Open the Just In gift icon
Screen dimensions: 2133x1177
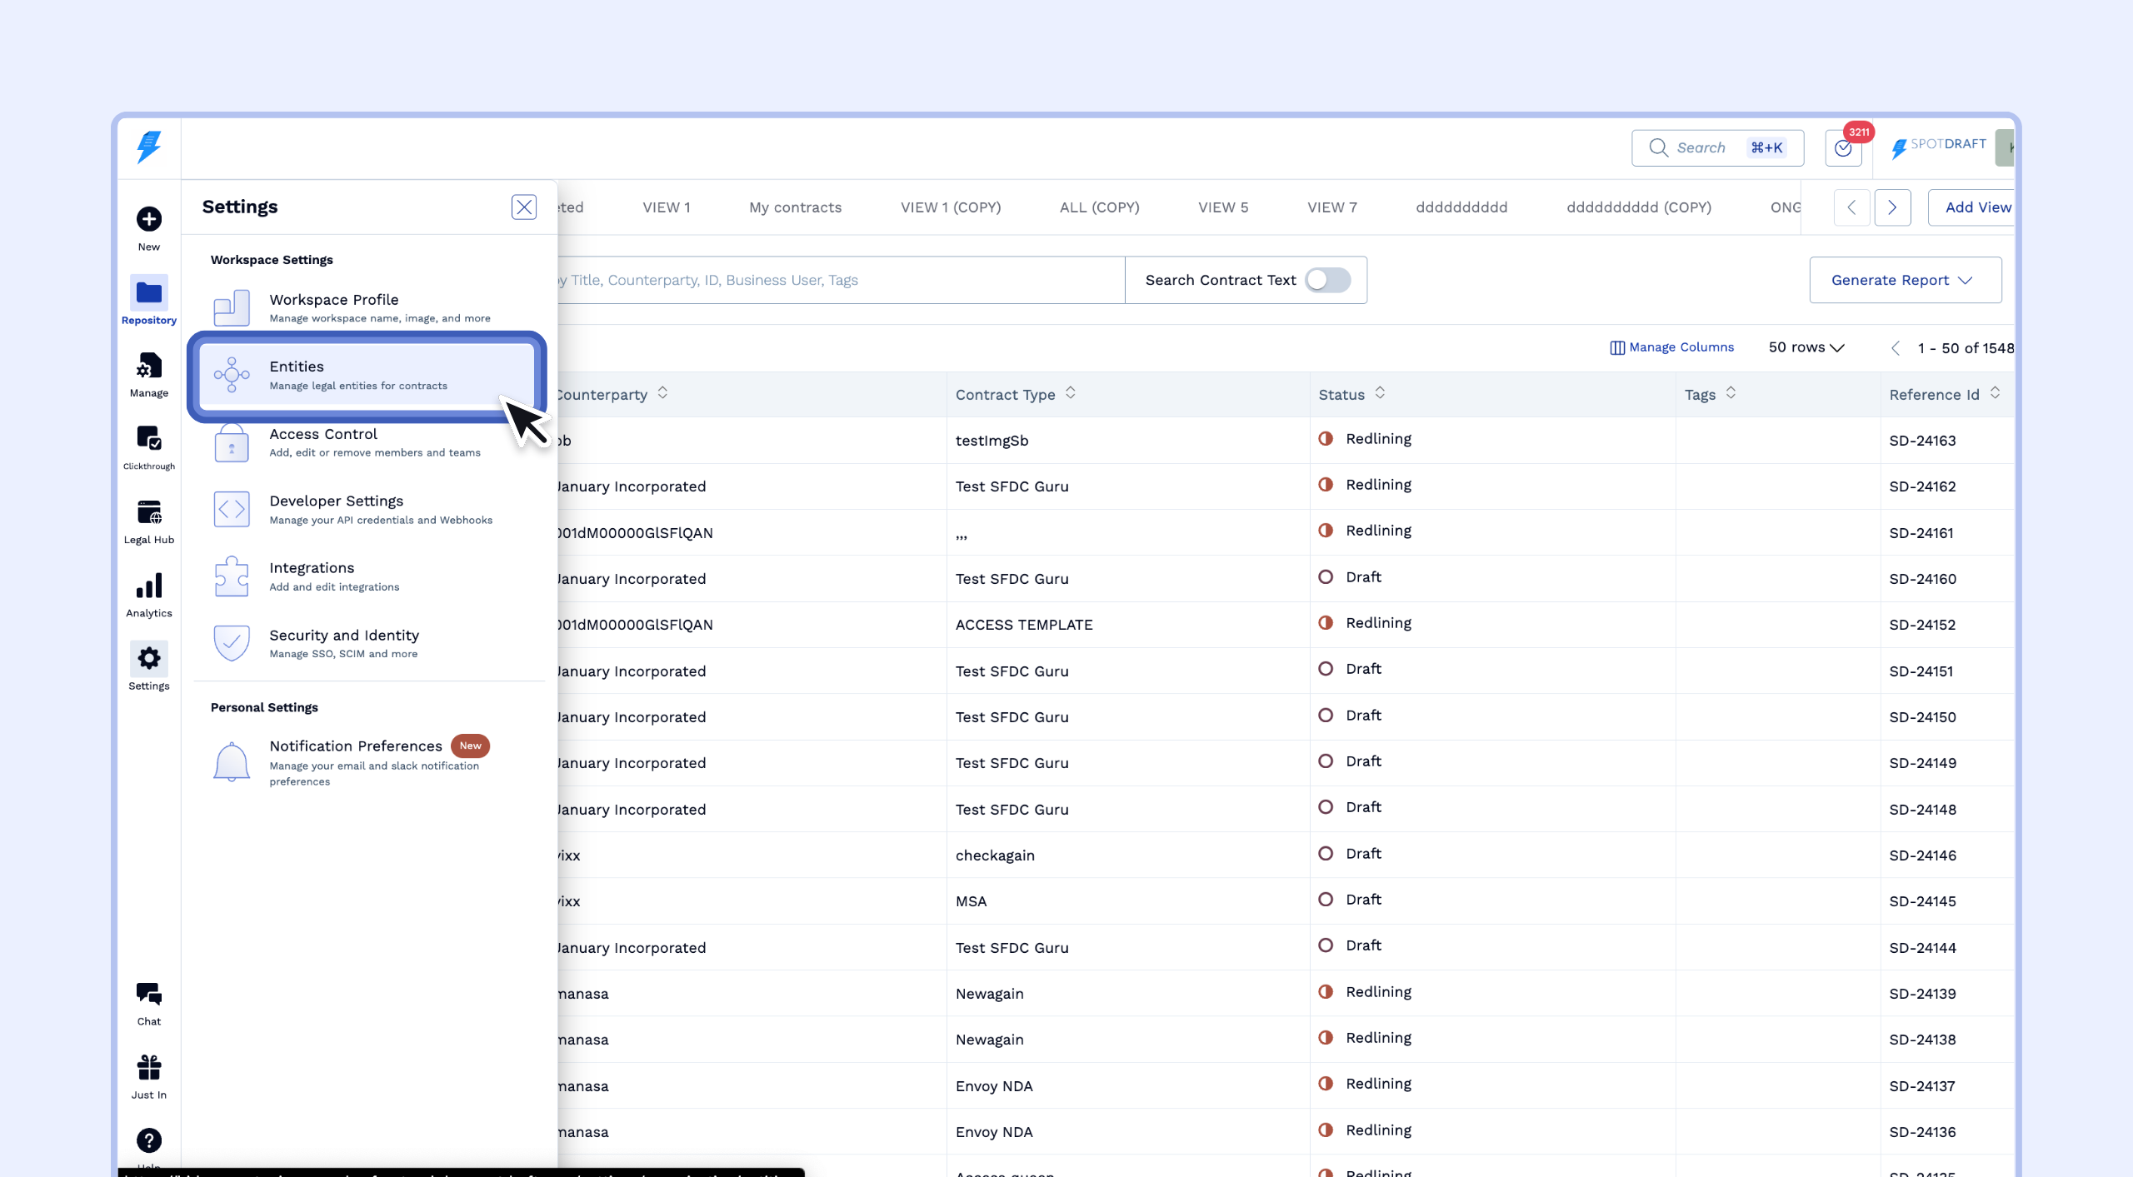pyautogui.click(x=149, y=1068)
